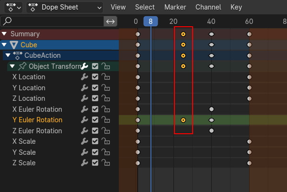Open the Key menu
Viewport: 287px width, 192px height.
tap(236, 7)
